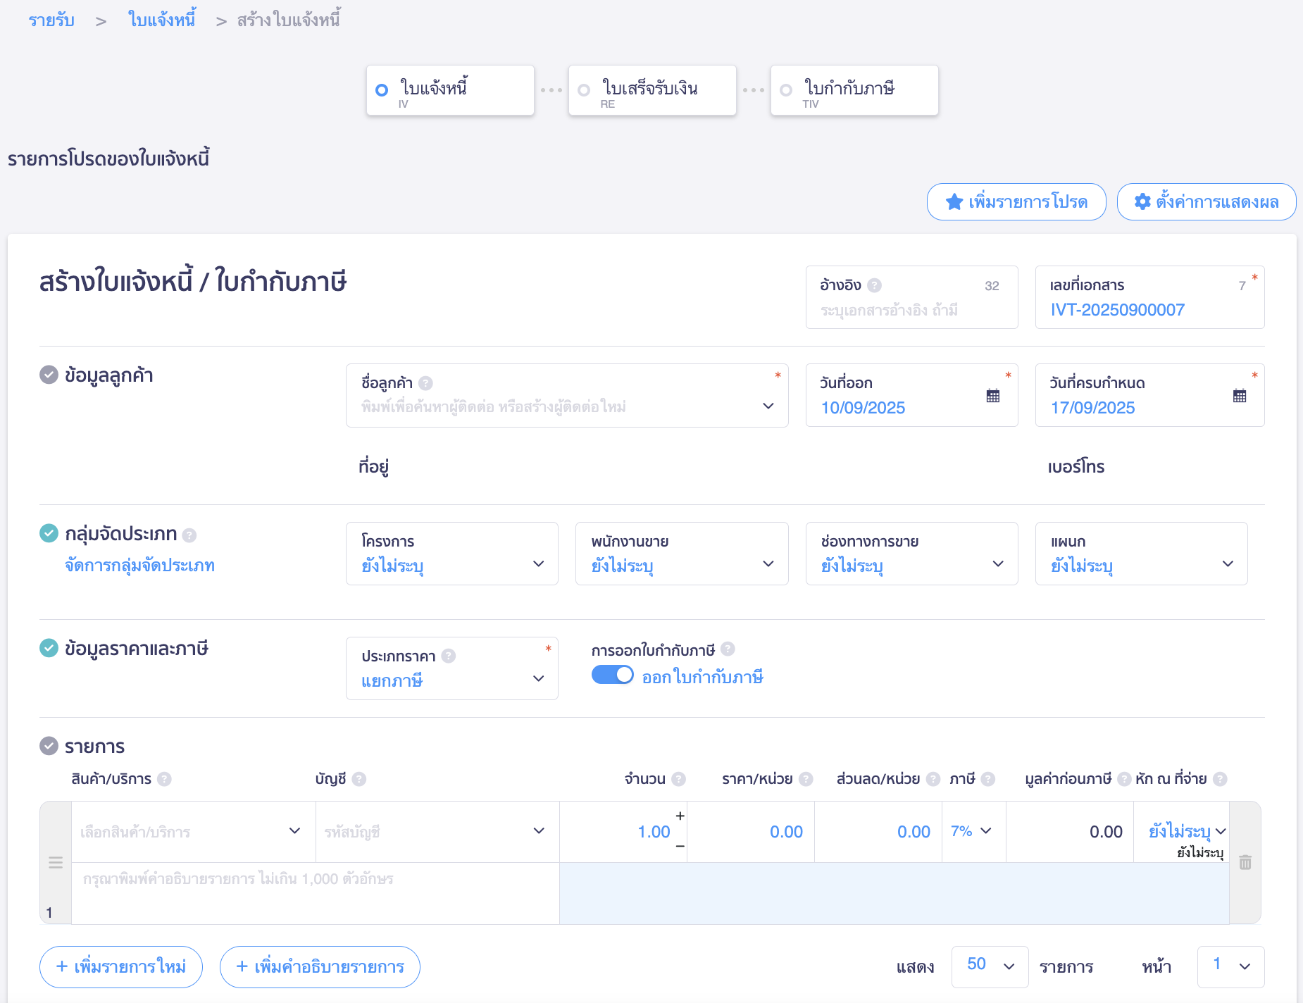
Task: Open calendar icon for วันที่ออก
Action: [x=993, y=396]
